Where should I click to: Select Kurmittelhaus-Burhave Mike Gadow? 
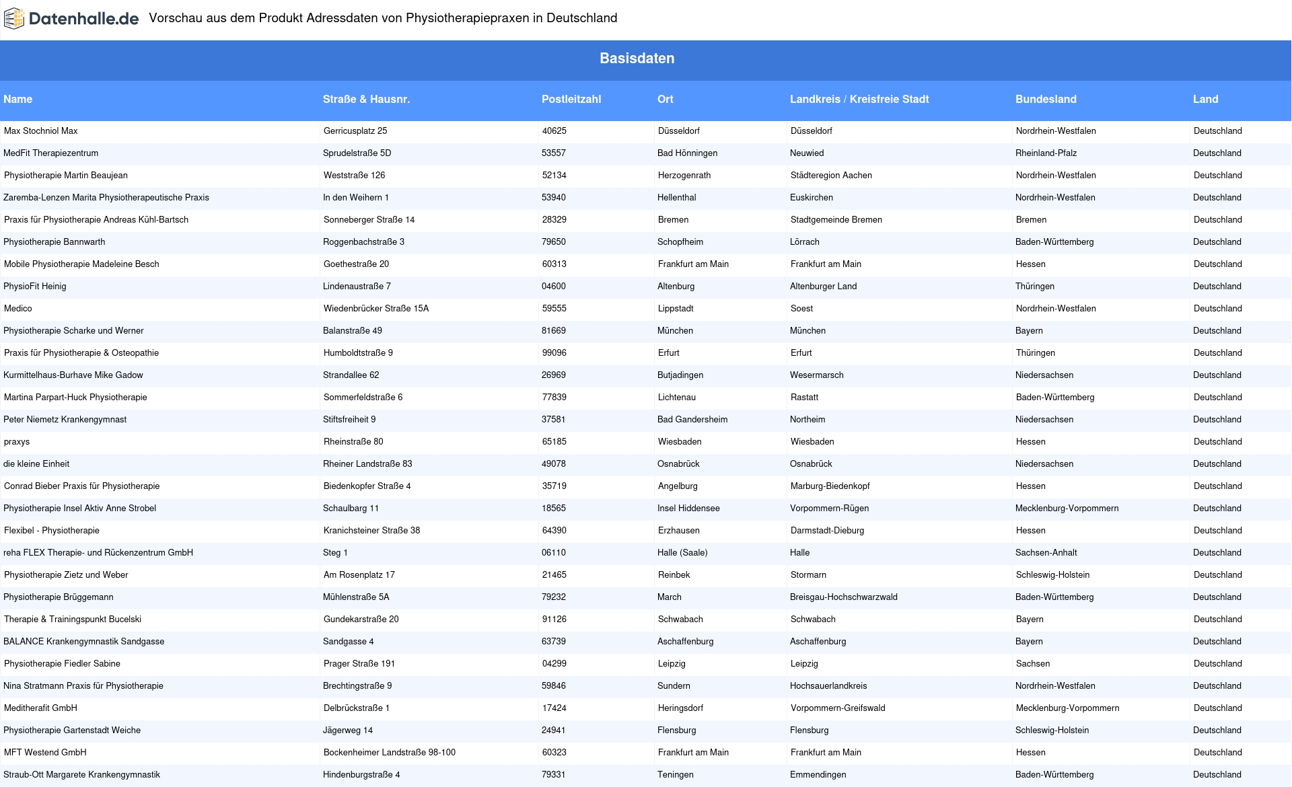tap(73, 375)
